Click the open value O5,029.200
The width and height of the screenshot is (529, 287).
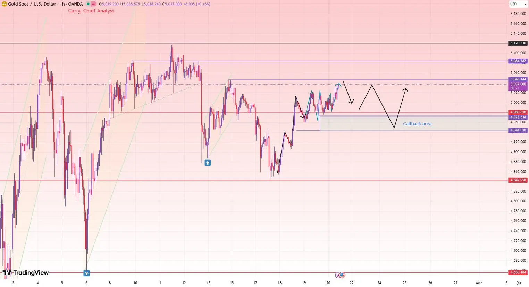[109, 4]
